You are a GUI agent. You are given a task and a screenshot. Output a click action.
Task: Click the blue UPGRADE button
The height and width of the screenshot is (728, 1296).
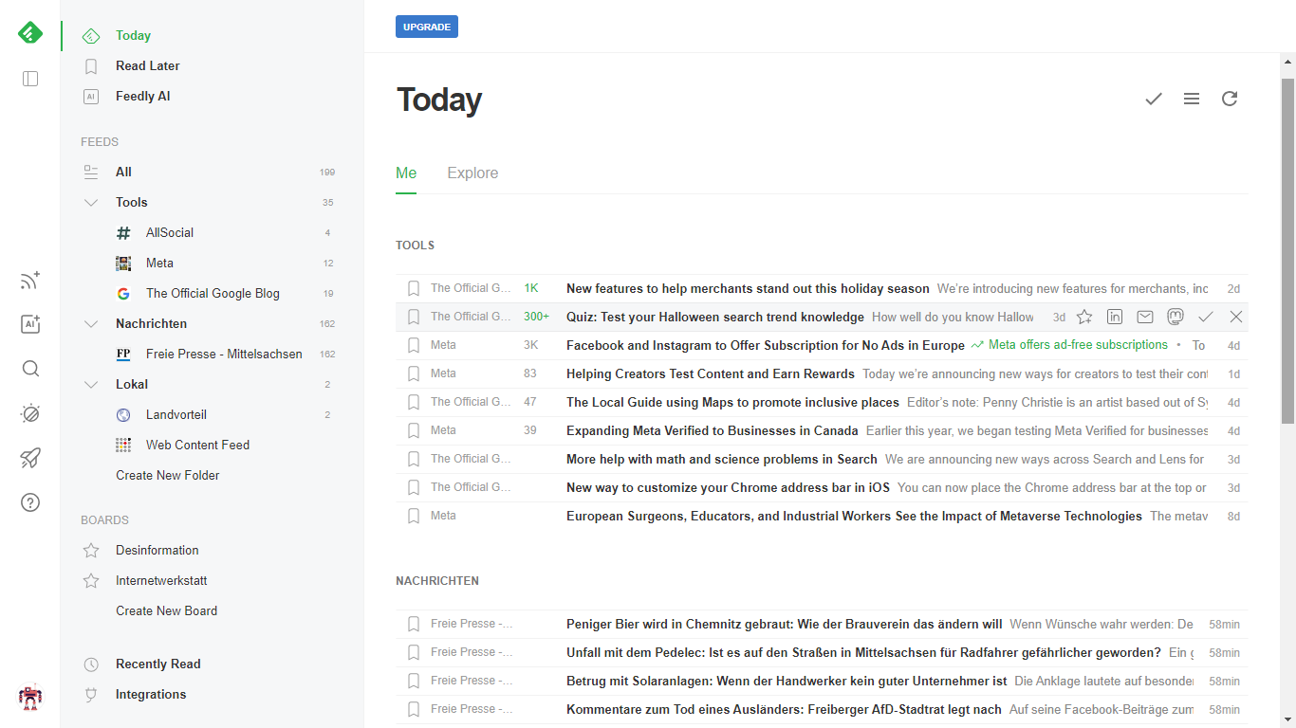pyautogui.click(x=427, y=27)
